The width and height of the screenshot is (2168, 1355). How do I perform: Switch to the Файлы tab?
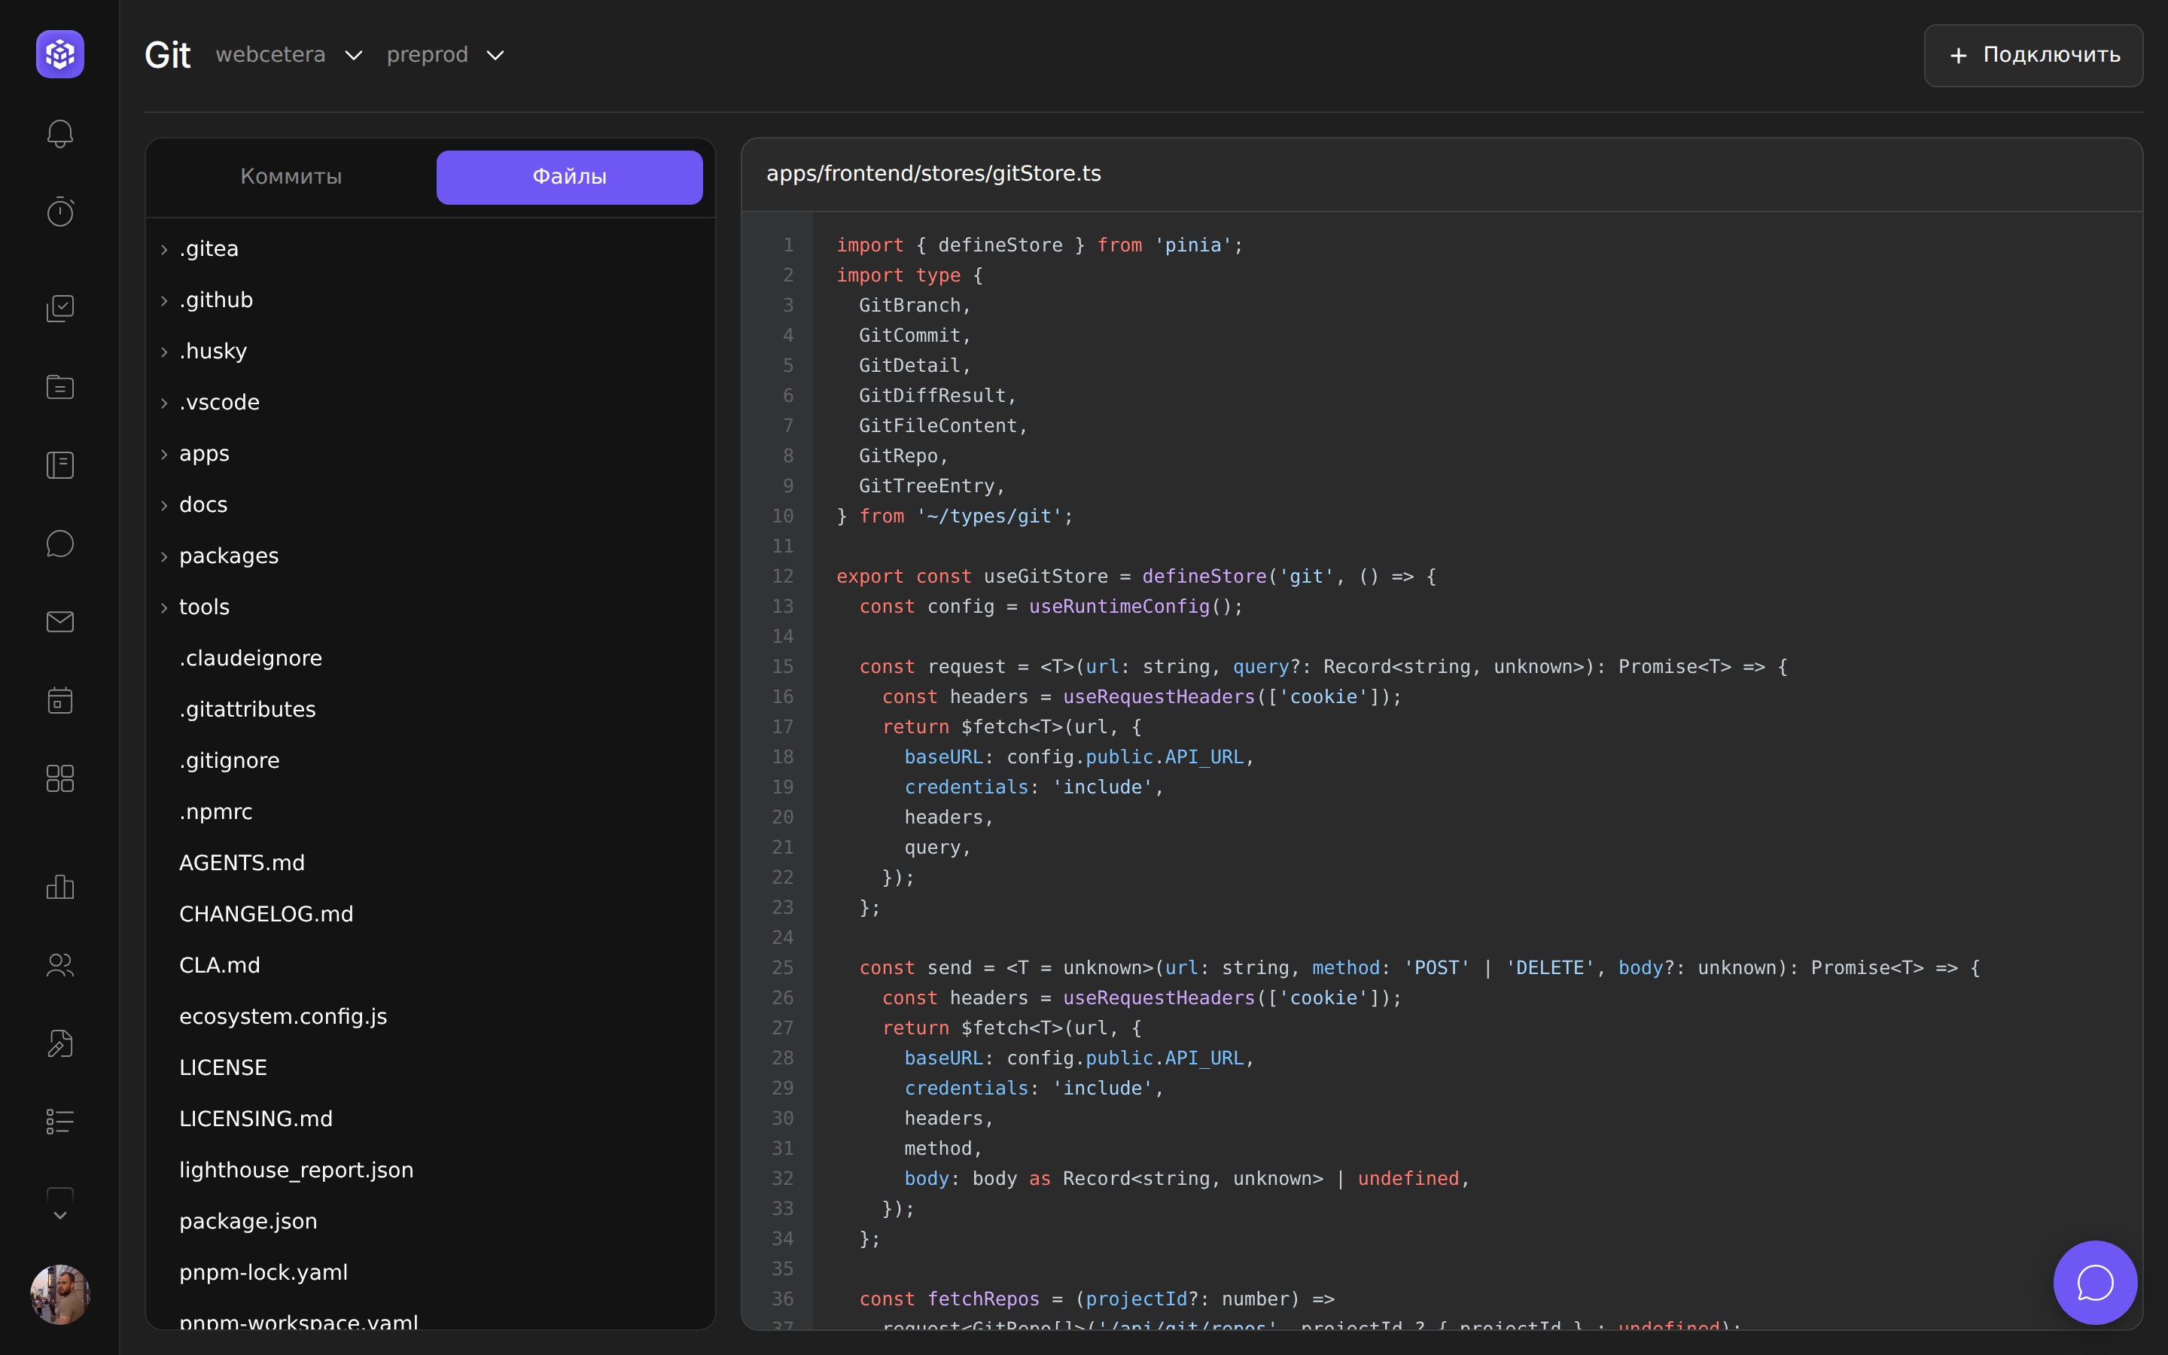tap(570, 177)
